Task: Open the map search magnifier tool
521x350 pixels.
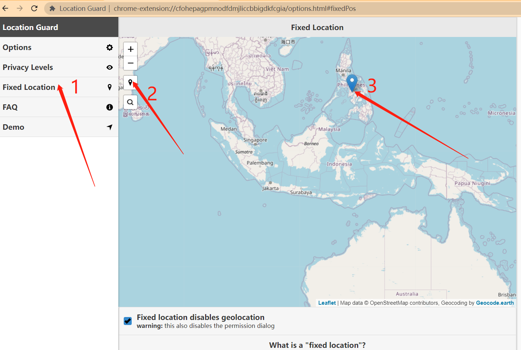Action: click(x=130, y=102)
